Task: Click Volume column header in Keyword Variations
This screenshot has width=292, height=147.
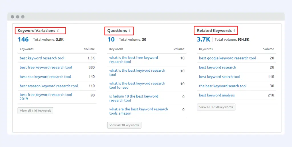Action: coord(89,49)
